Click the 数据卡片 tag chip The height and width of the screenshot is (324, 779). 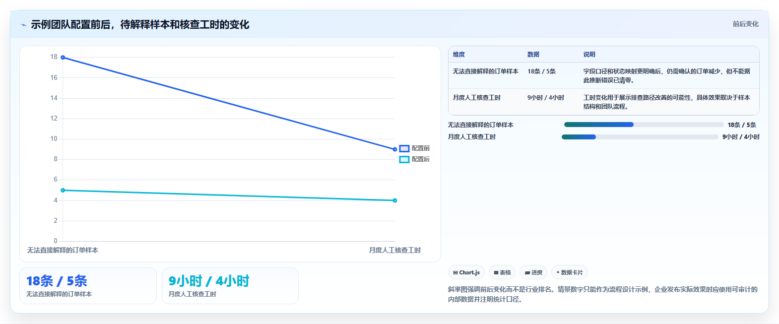570,272
